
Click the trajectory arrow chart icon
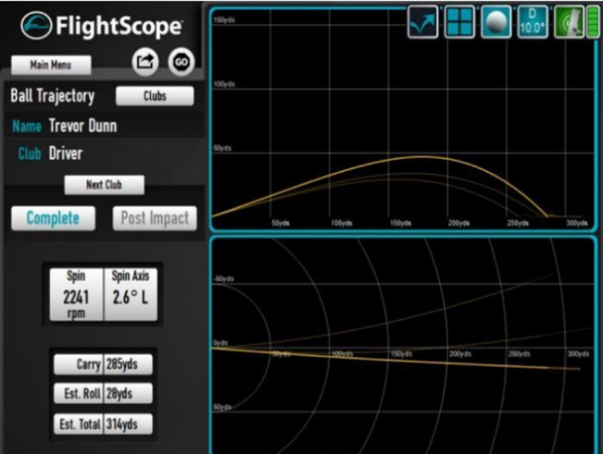[x=422, y=22]
